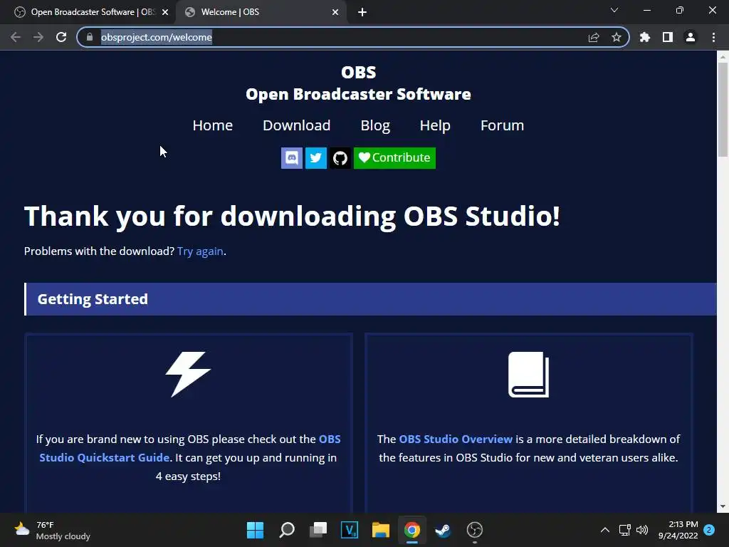This screenshot has height=547, width=729.
Task: Open Task View on the taskbar
Action: 318,530
